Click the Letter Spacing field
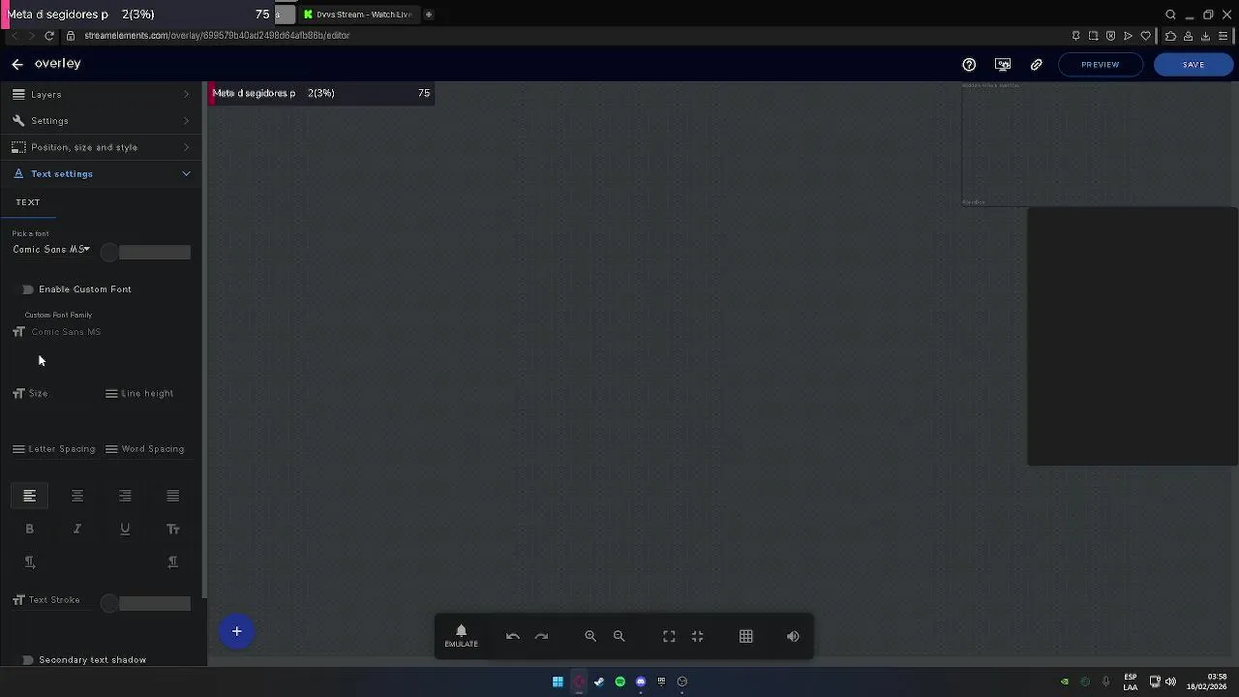The image size is (1239, 697). pyautogui.click(x=53, y=449)
